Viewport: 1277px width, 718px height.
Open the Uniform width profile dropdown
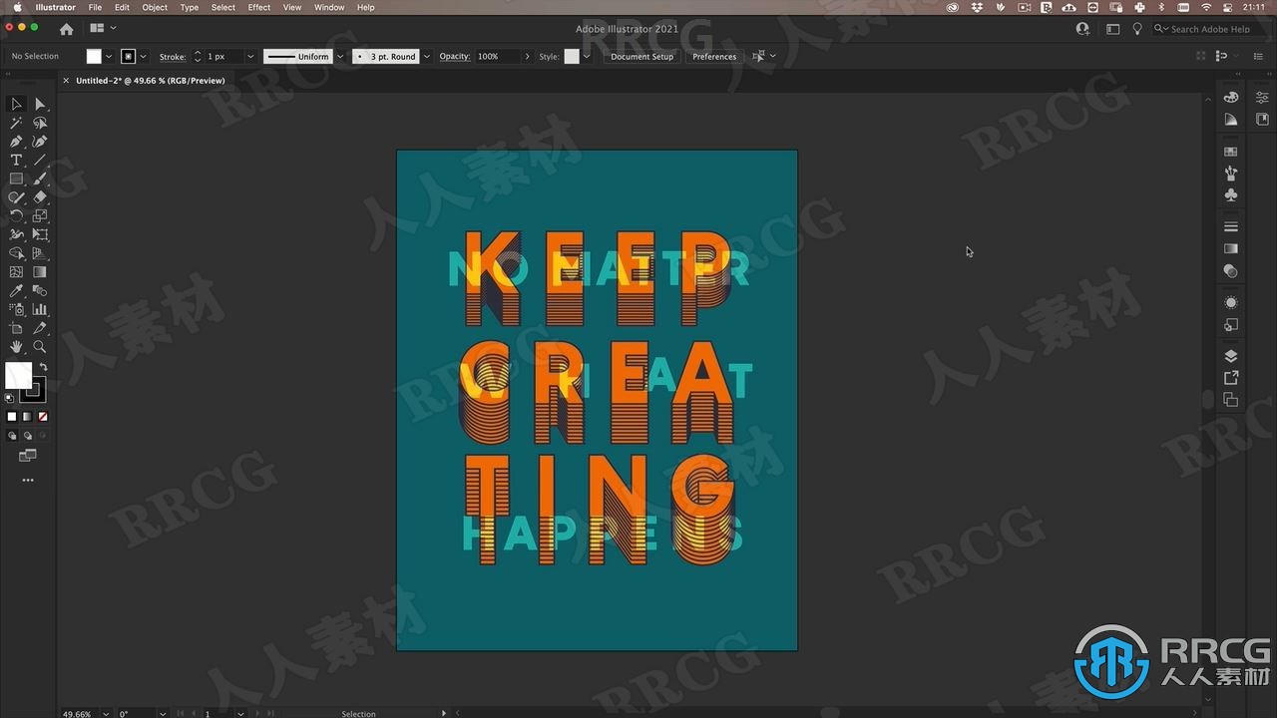[x=340, y=57]
